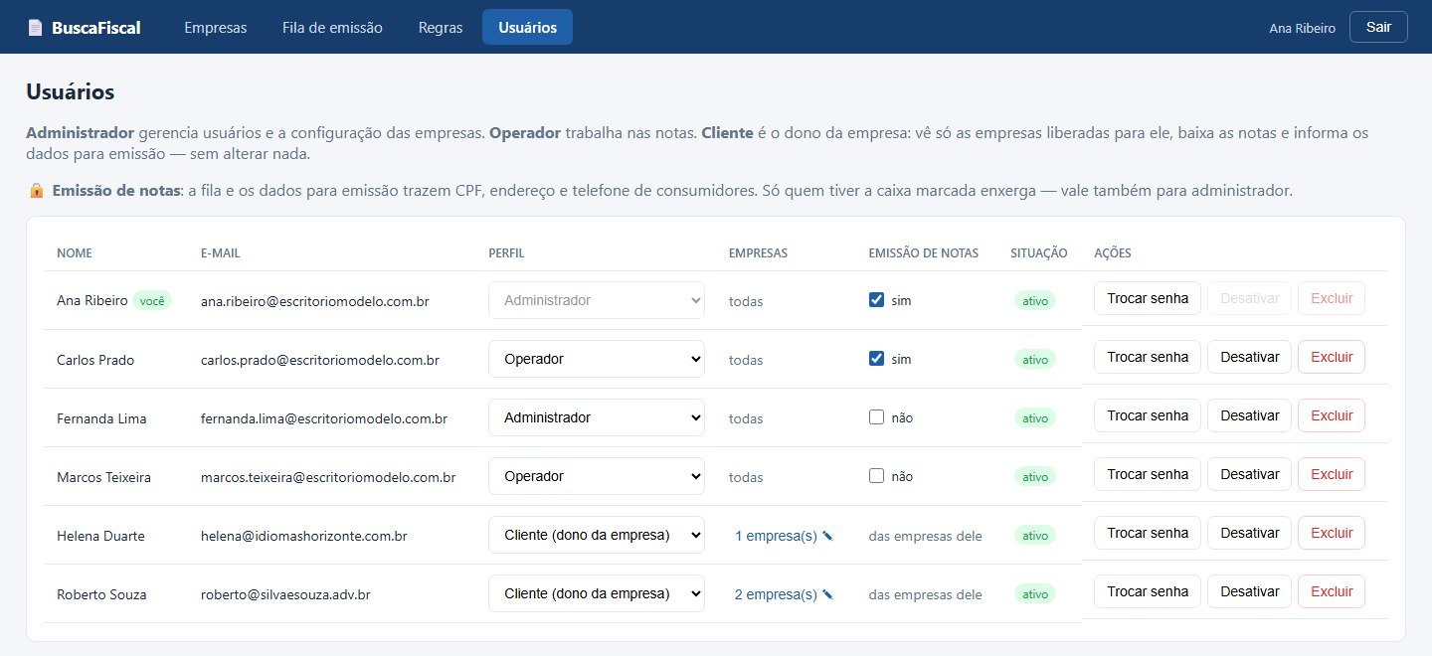Deactivate Fernanda Lima's account
The image size is (1432, 656).
pos(1249,415)
